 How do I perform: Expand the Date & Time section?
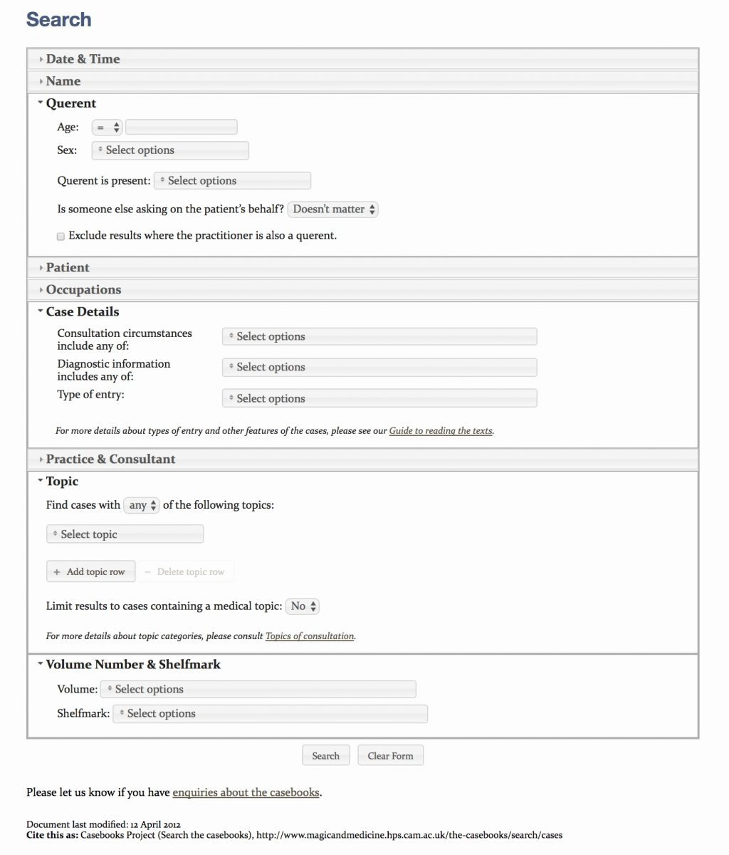tap(83, 59)
